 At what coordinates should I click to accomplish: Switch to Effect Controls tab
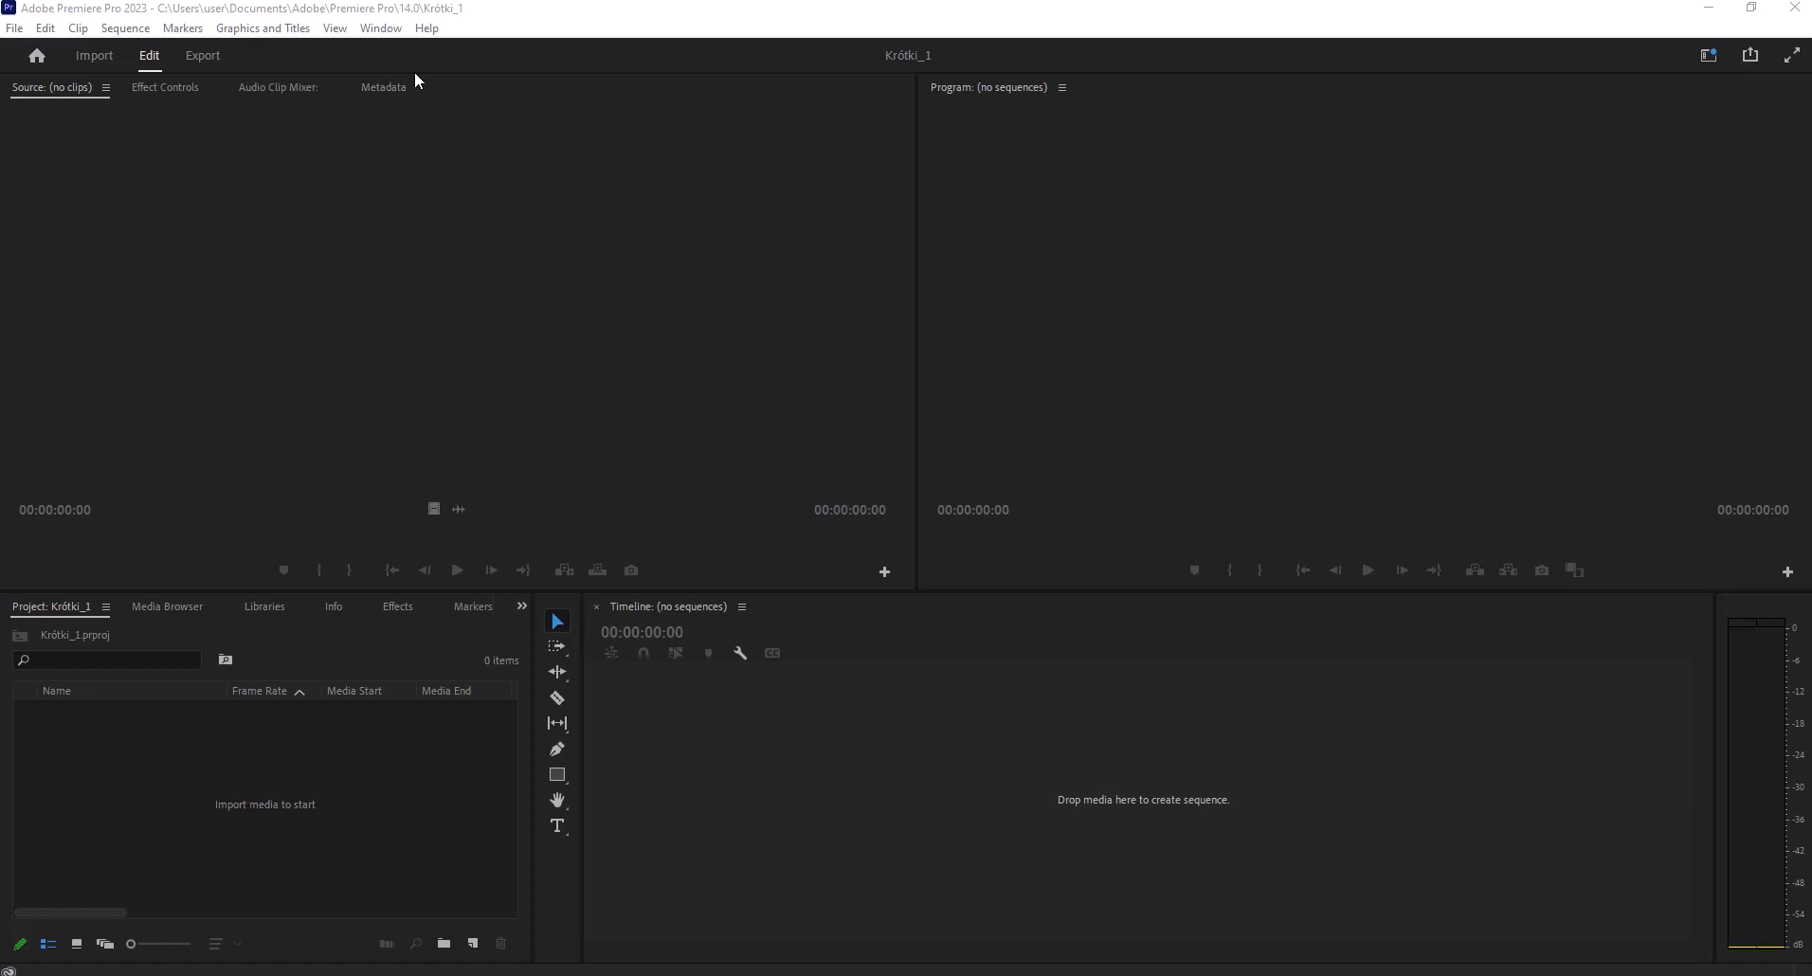tap(165, 87)
